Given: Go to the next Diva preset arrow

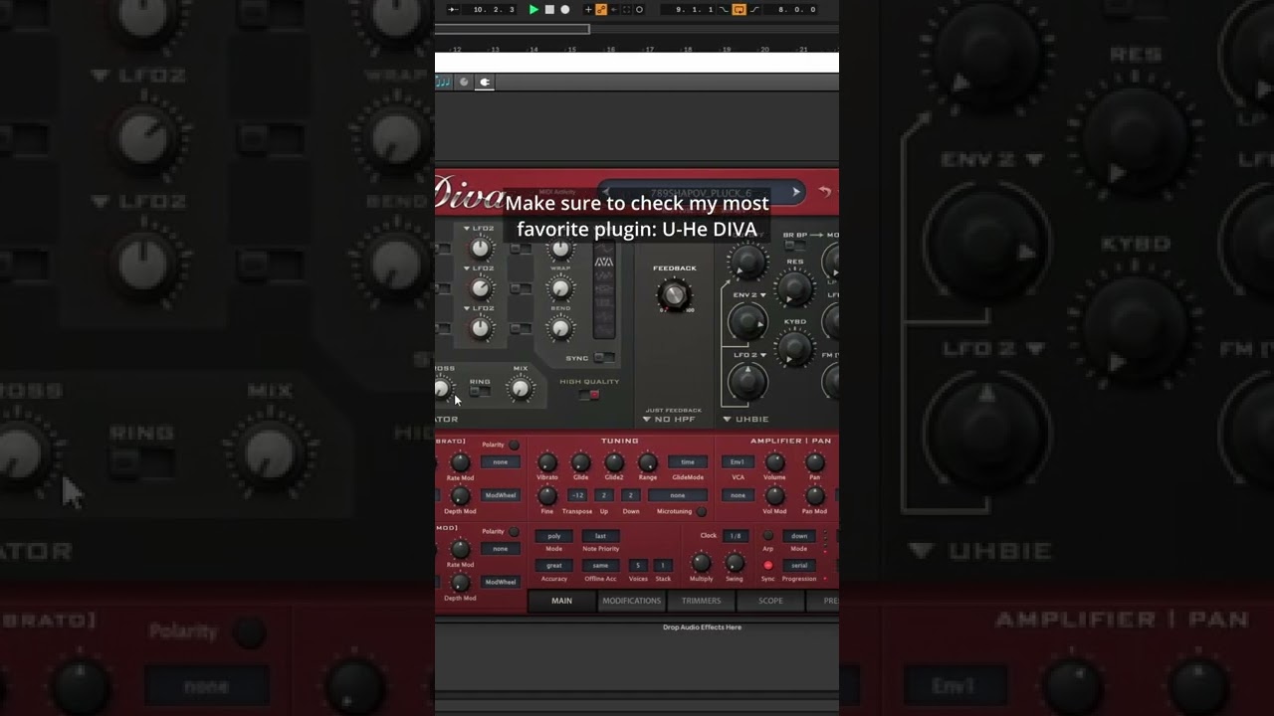Looking at the screenshot, I should click(796, 192).
